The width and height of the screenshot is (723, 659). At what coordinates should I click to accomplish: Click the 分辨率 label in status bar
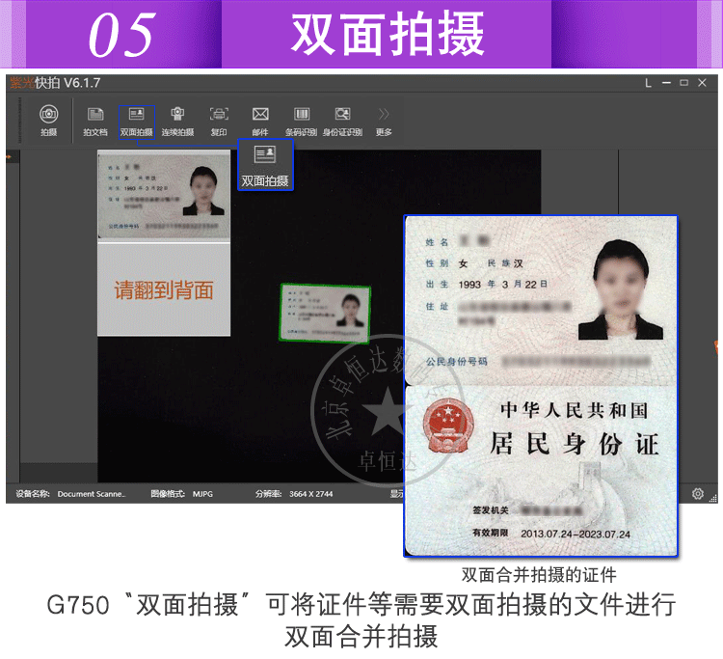(x=268, y=494)
